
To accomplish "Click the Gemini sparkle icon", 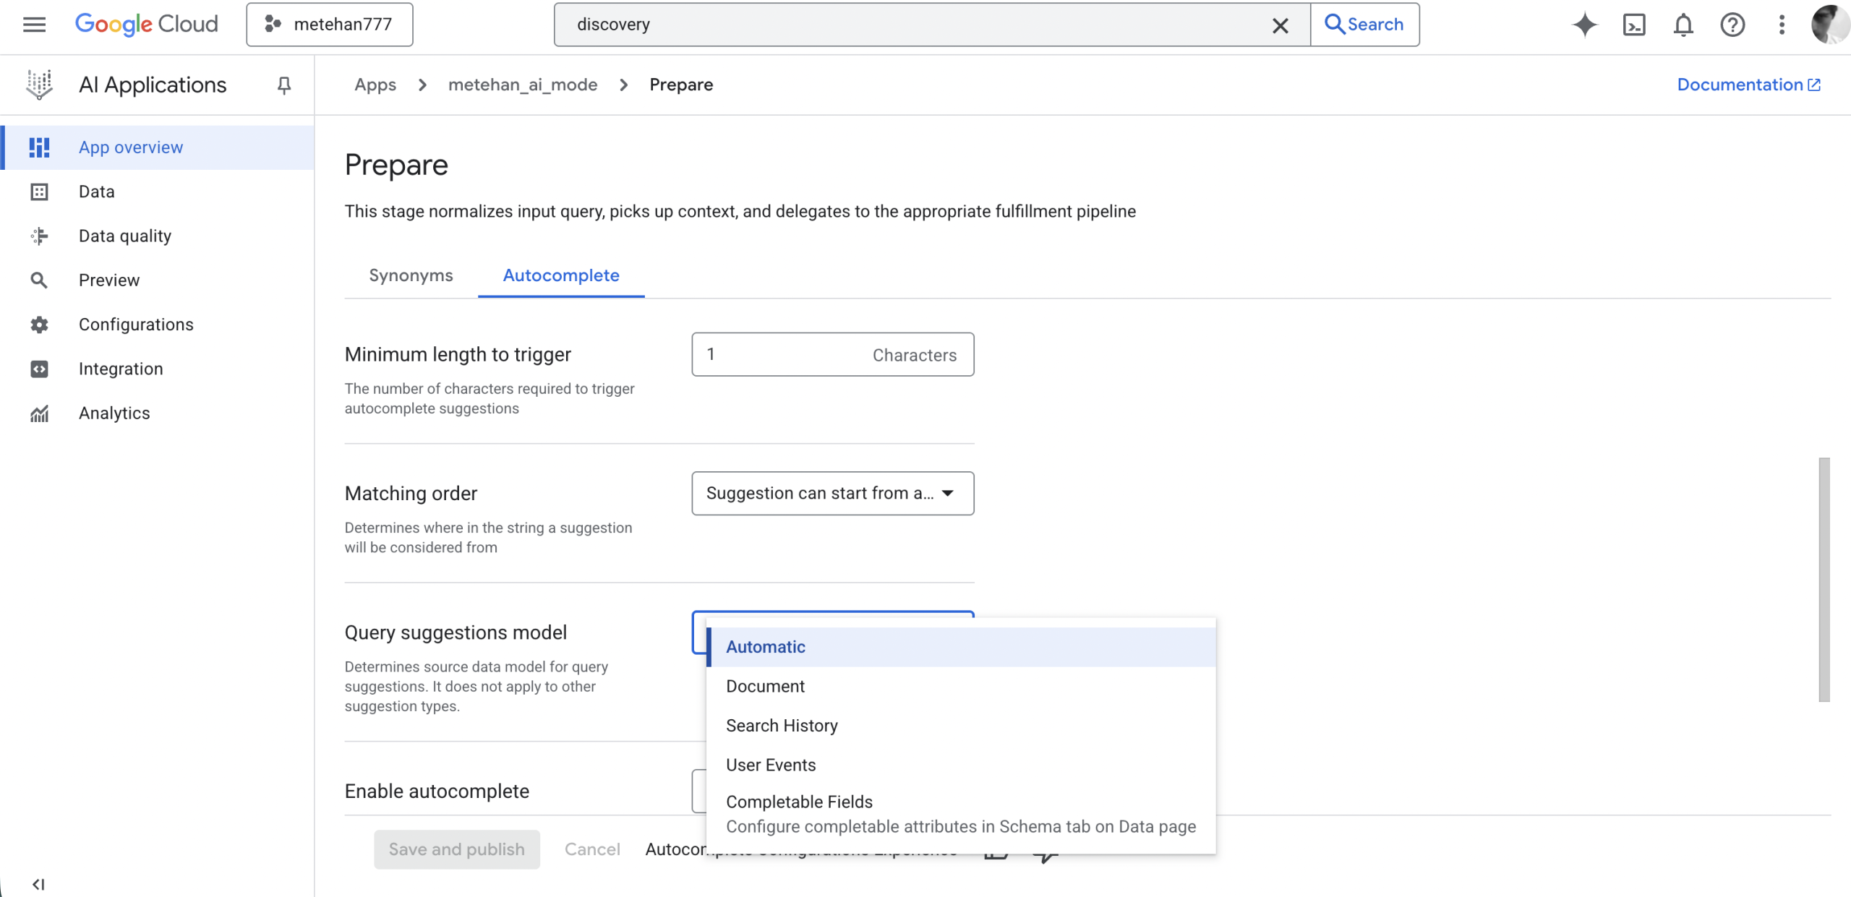I will click(1584, 25).
